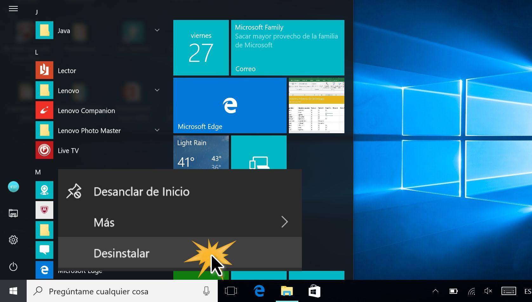
Task: Click the Cortana microphone icon
Action: (x=206, y=291)
